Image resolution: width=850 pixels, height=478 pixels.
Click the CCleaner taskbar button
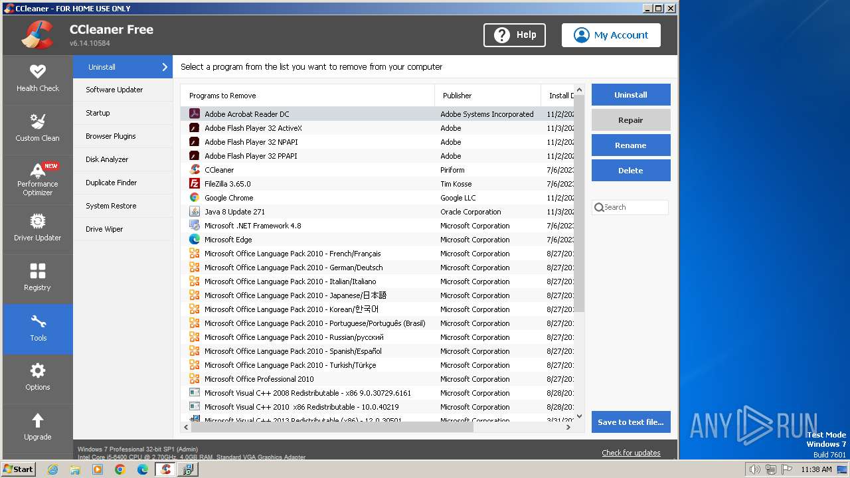pyautogui.click(x=165, y=469)
